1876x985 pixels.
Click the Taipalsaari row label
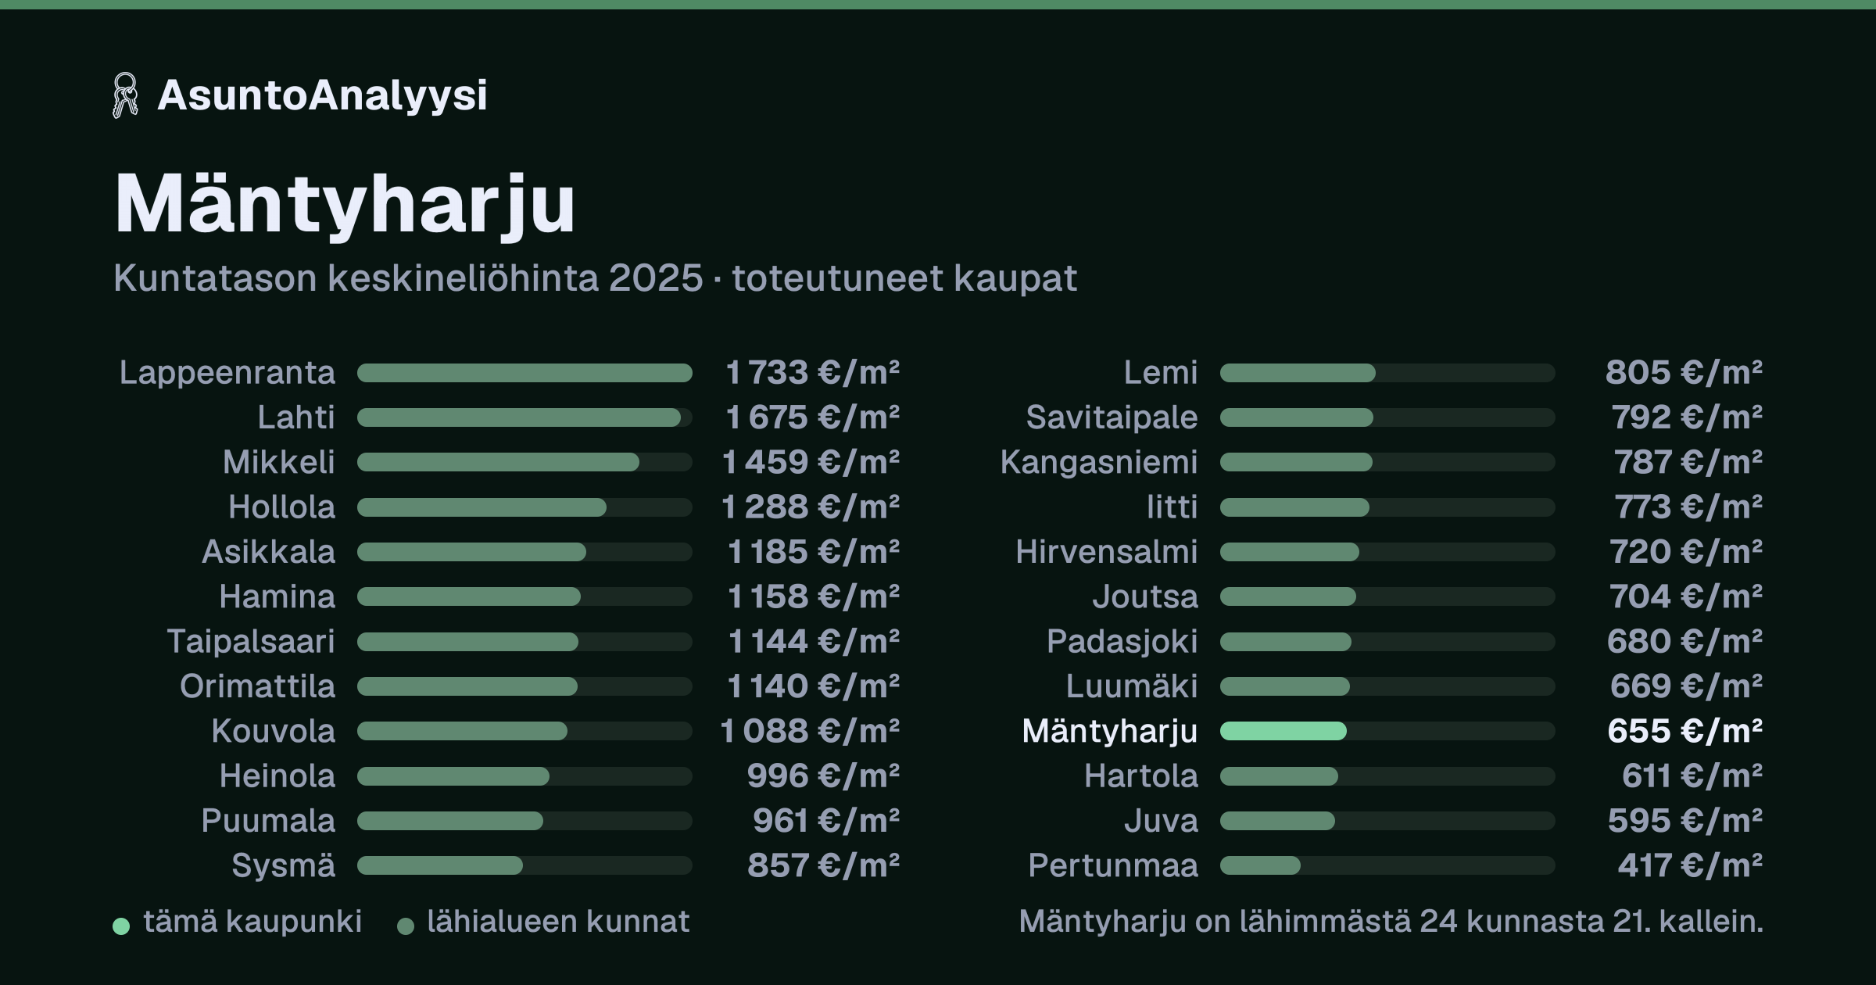[x=251, y=642]
